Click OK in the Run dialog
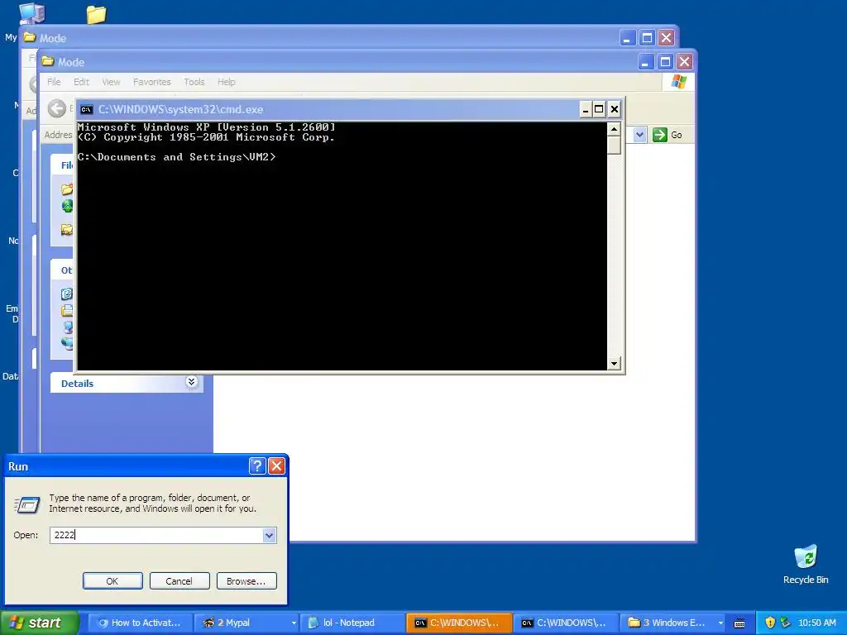 pos(112,581)
